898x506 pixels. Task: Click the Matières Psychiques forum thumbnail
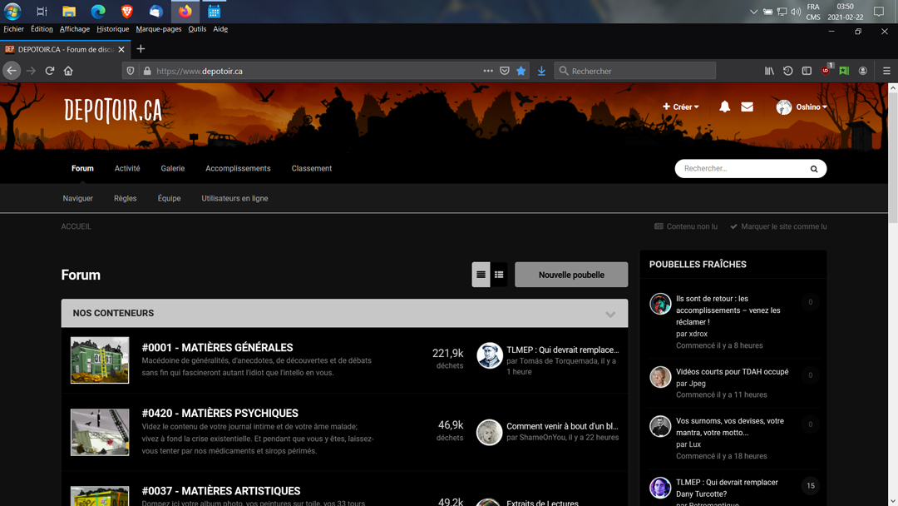click(100, 432)
